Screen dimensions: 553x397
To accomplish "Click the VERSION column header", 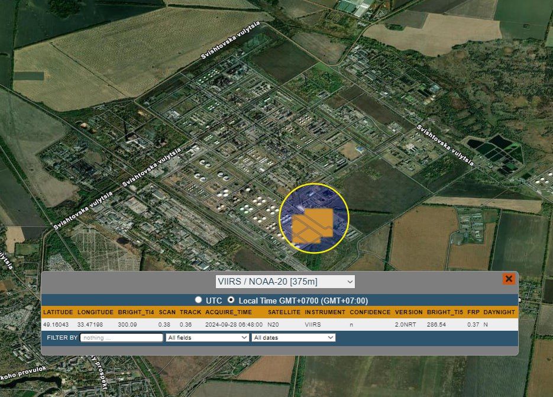I will point(409,312).
